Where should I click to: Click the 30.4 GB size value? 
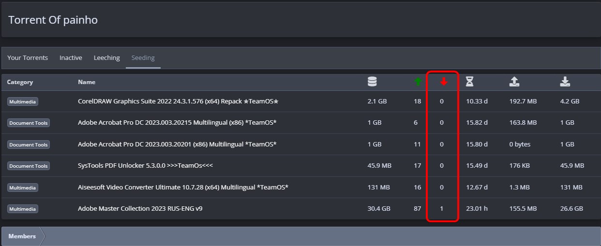click(x=379, y=209)
